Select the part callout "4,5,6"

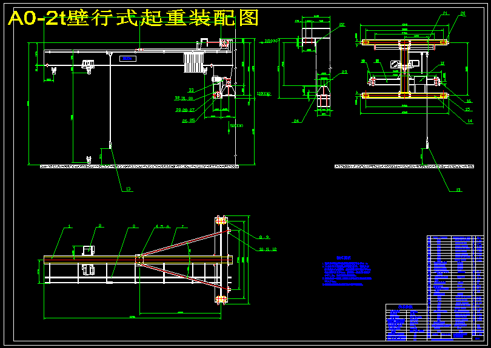click(162, 226)
